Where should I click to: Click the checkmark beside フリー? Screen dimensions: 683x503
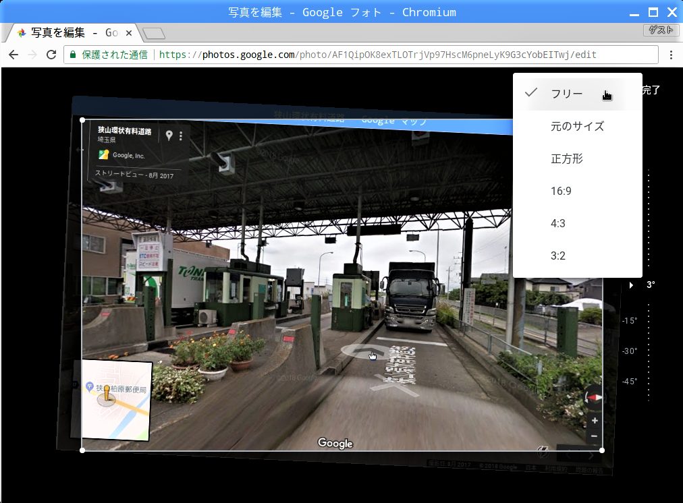(531, 92)
